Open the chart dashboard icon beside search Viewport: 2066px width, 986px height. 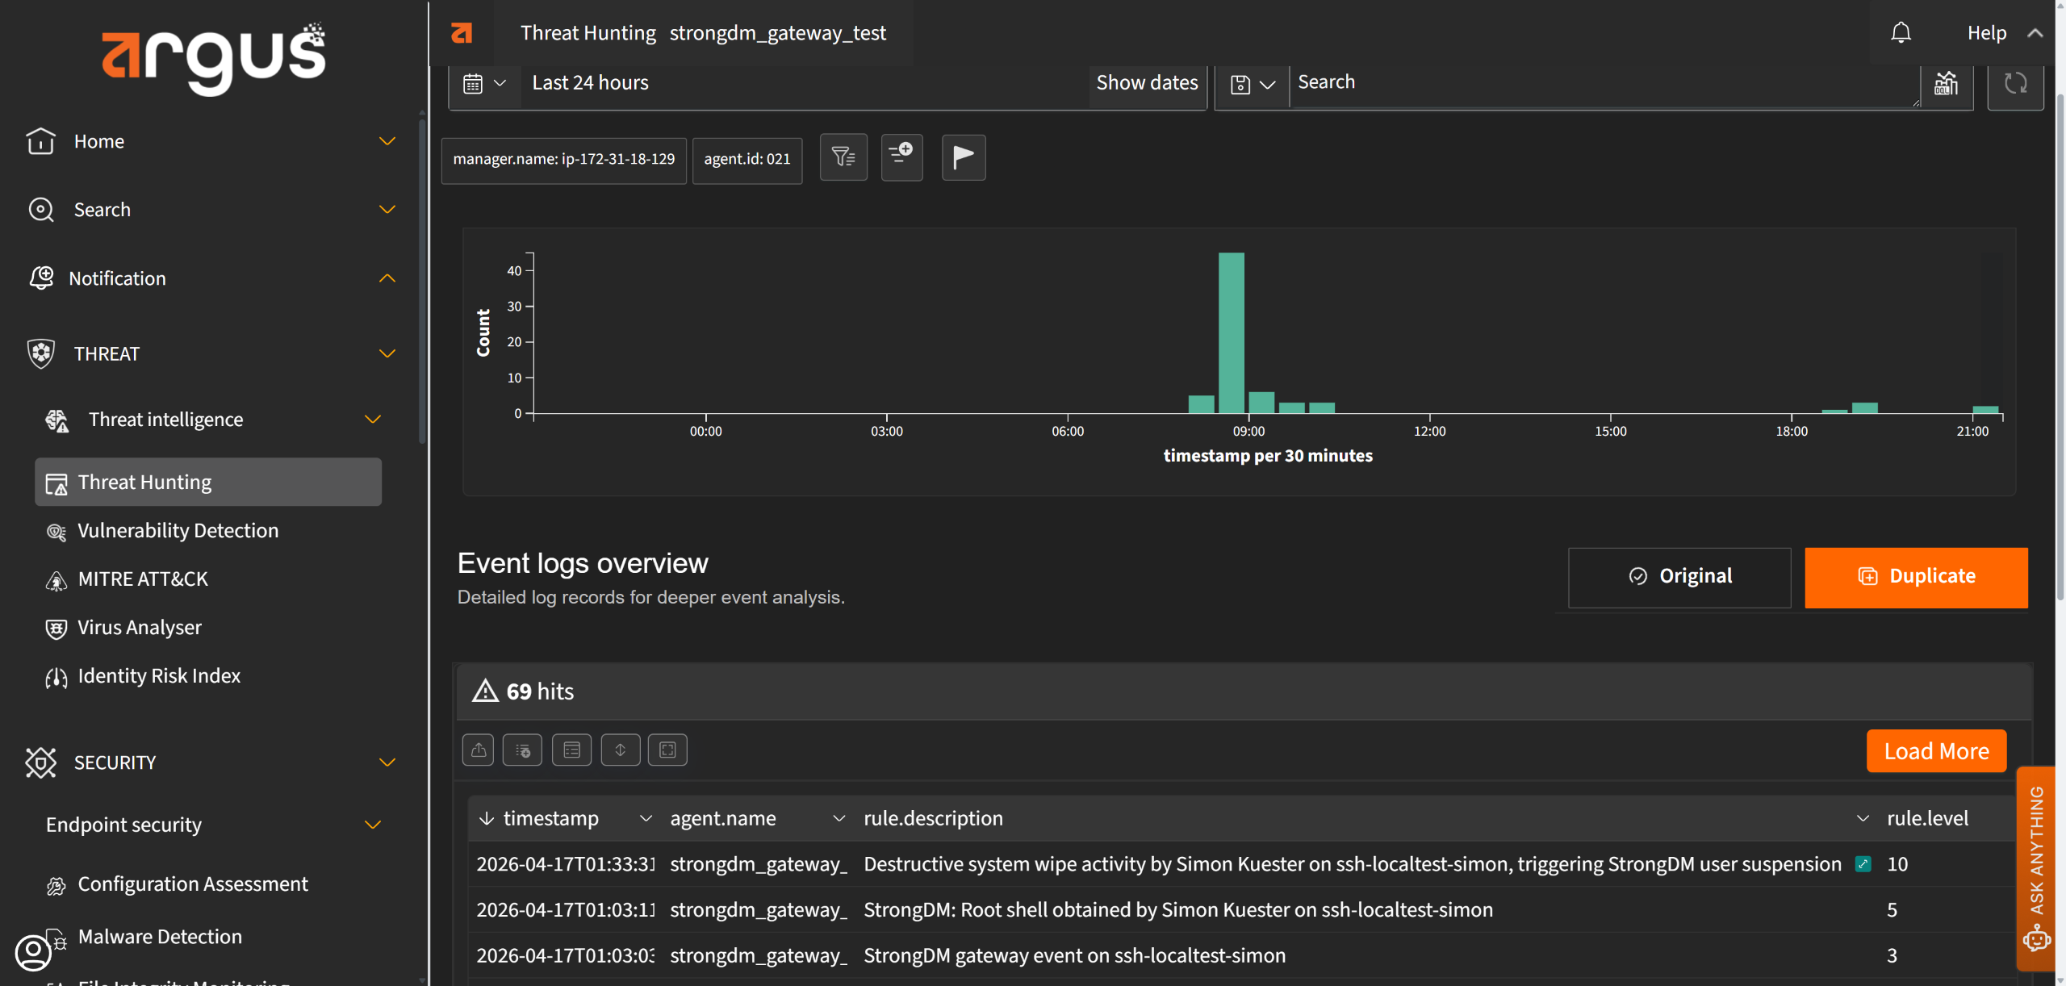[x=1946, y=83]
